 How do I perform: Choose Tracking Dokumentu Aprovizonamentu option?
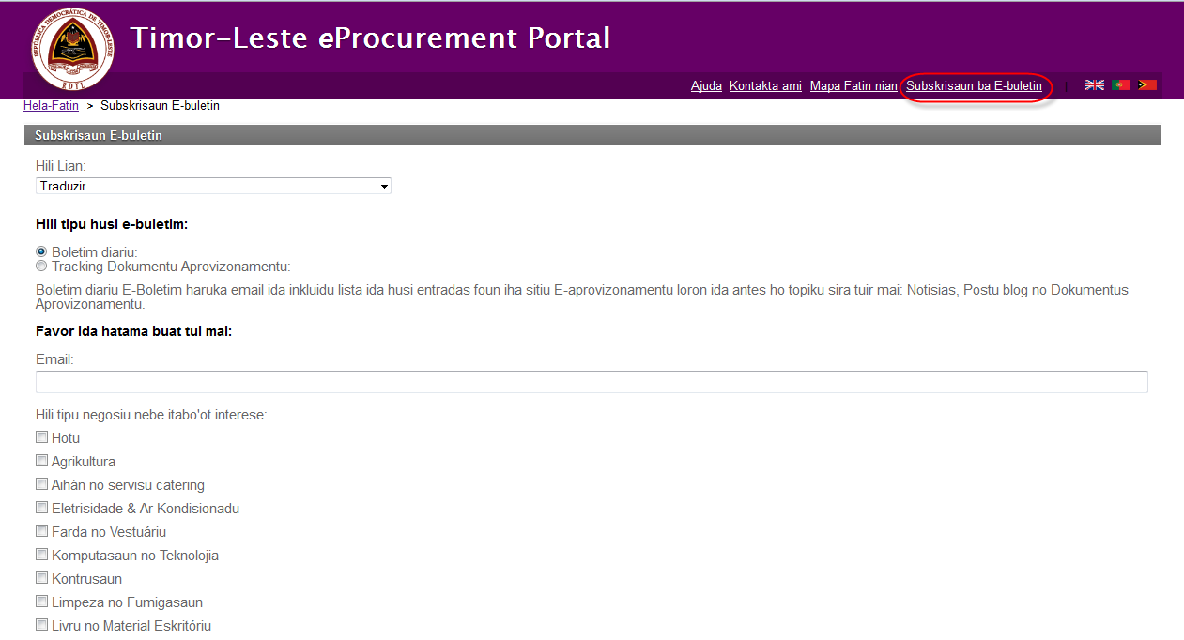41,267
